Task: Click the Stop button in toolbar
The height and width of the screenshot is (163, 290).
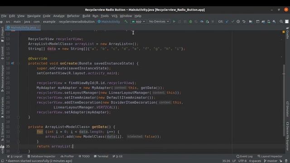Action: tap(213, 22)
